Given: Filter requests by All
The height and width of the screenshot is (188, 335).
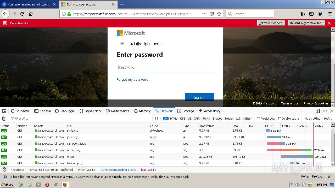Looking at the screenshot, I should (166, 119).
